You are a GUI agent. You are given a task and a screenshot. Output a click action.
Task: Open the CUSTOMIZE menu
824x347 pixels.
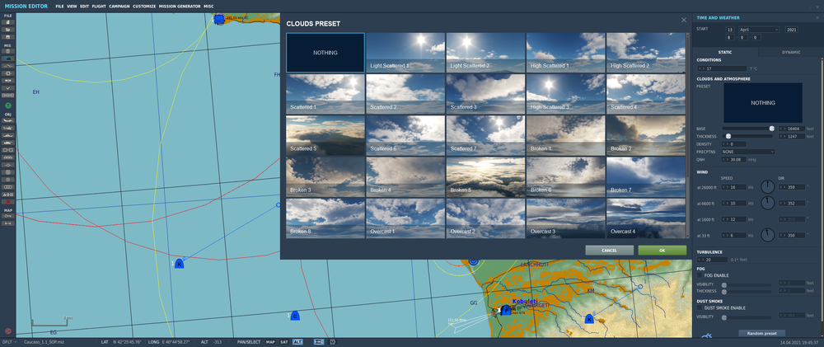tap(144, 7)
